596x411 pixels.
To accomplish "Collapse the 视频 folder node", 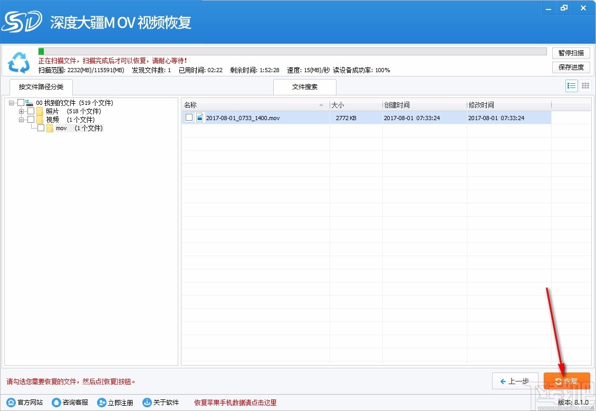I will pos(21,119).
